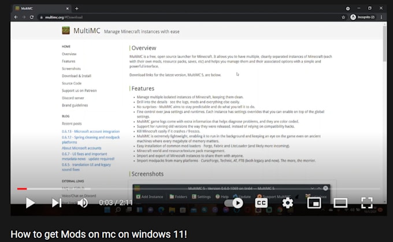Open 0.6.7 UI fixes post

(88, 157)
